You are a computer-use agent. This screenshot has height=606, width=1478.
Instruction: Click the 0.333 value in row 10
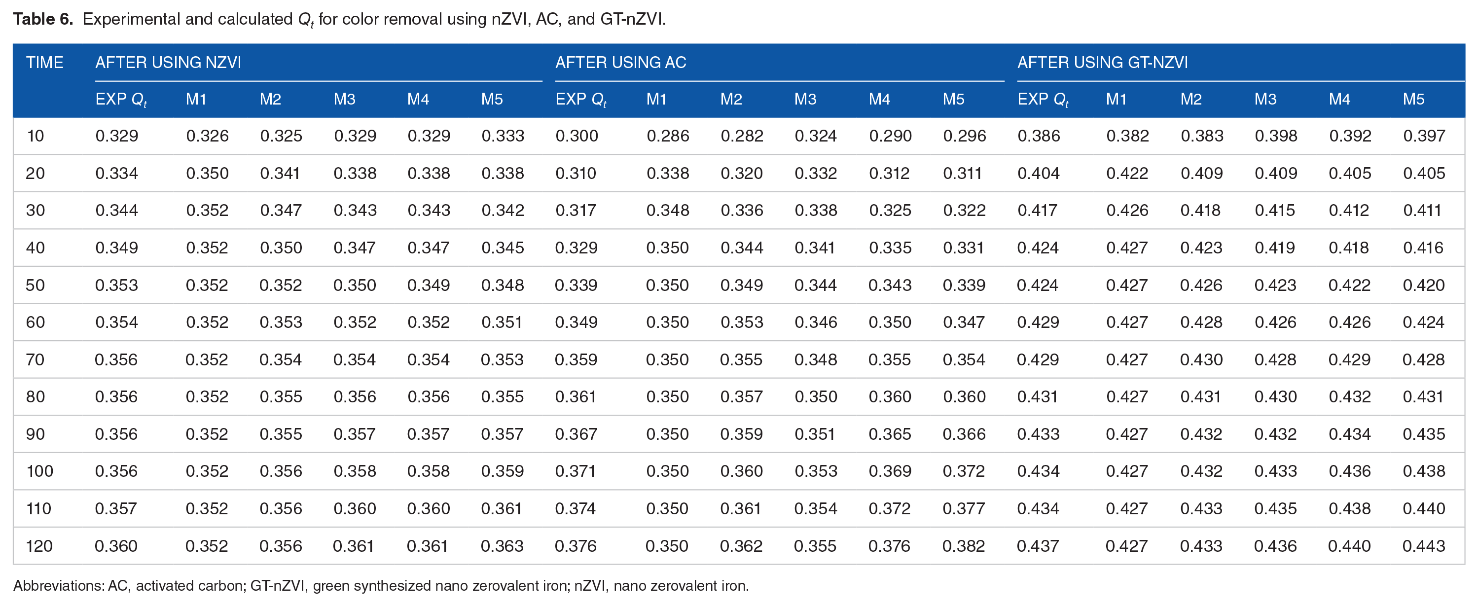503,136
